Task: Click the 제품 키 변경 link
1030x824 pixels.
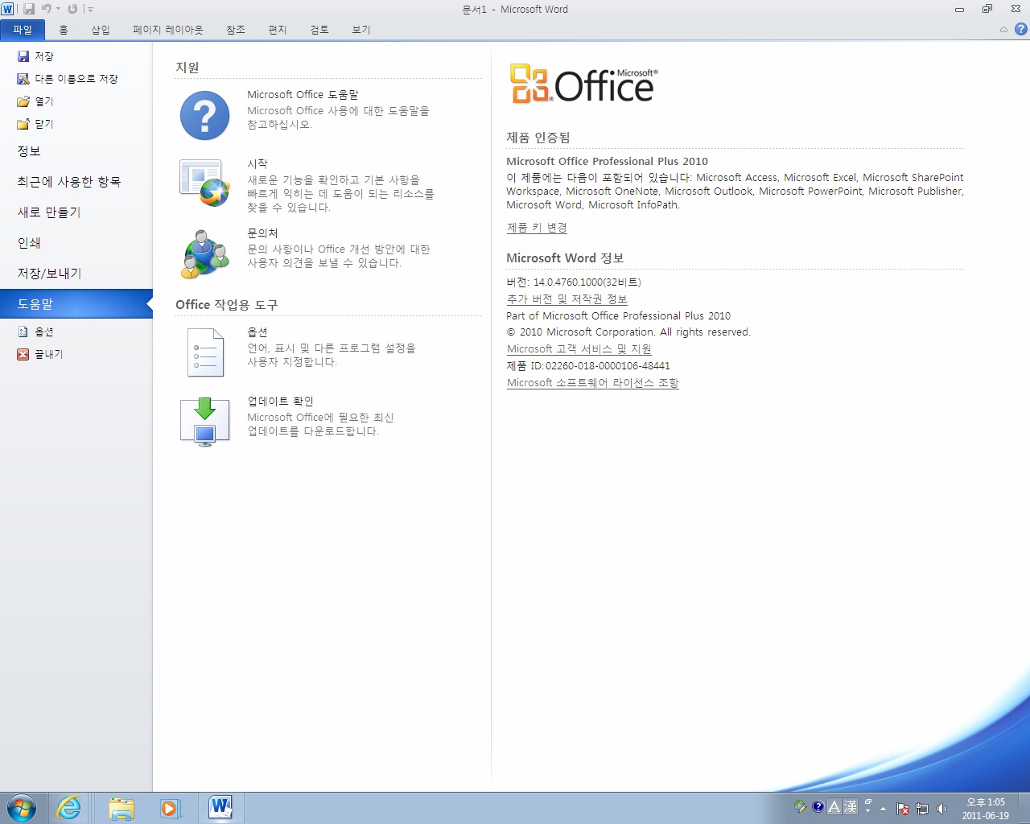Action: [537, 228]
